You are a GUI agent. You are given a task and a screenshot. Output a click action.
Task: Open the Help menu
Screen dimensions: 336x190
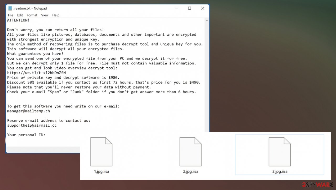tap(56, 15)
